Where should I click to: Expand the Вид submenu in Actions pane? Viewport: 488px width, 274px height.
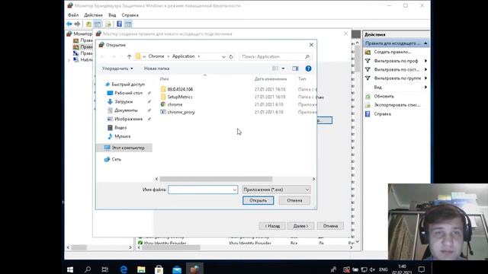[x=396, y=88]
